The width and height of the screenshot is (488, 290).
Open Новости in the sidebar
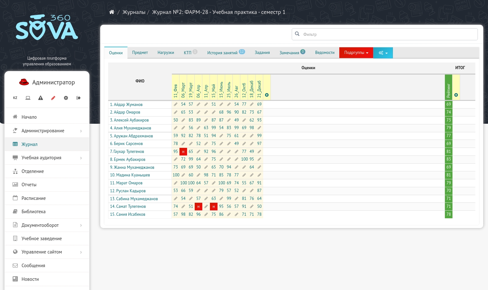click(47, 279)
